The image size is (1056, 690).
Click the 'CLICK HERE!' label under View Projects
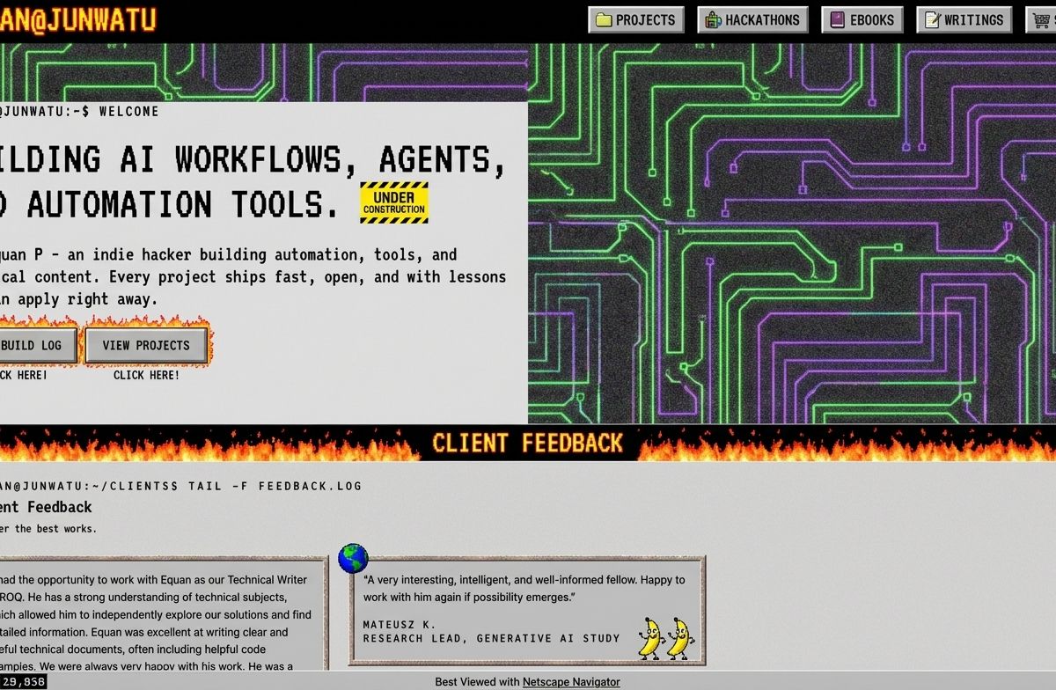pyautogui.click(x=146, y=375)
